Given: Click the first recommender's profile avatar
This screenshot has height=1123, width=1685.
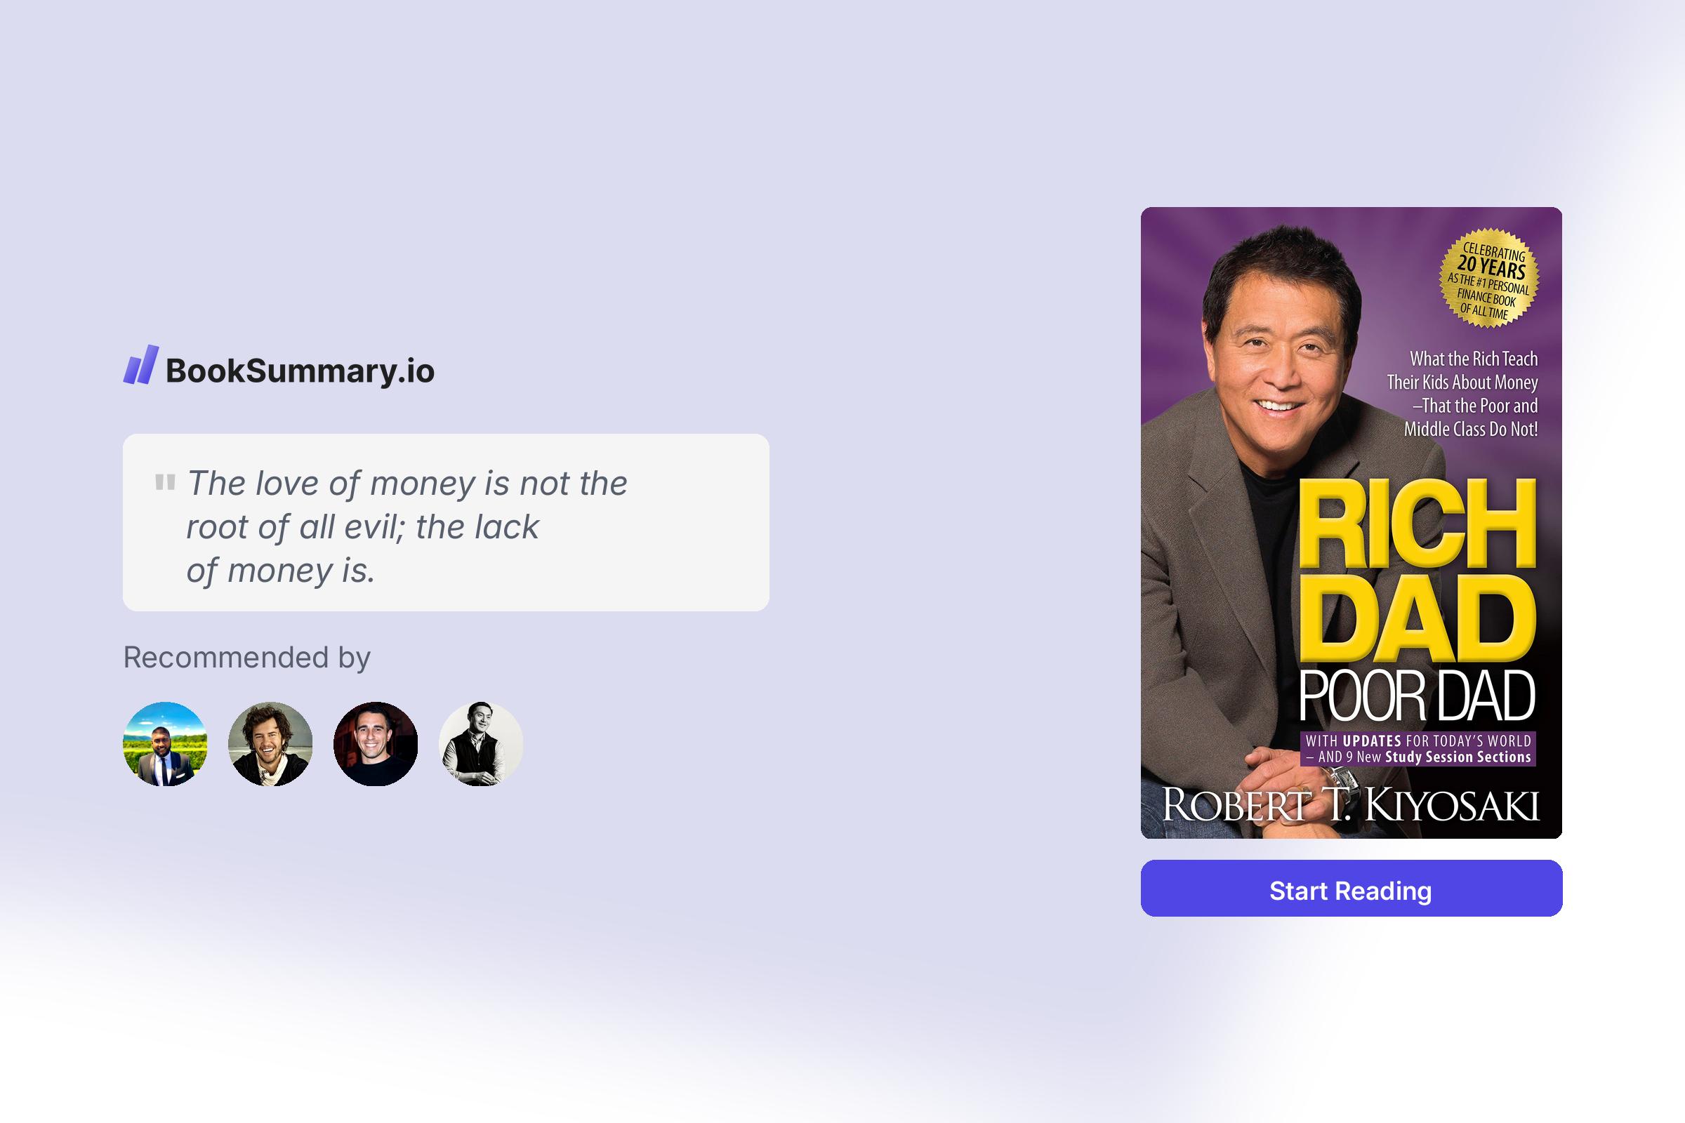Looking at the screenshot, I should click(165, 744).
